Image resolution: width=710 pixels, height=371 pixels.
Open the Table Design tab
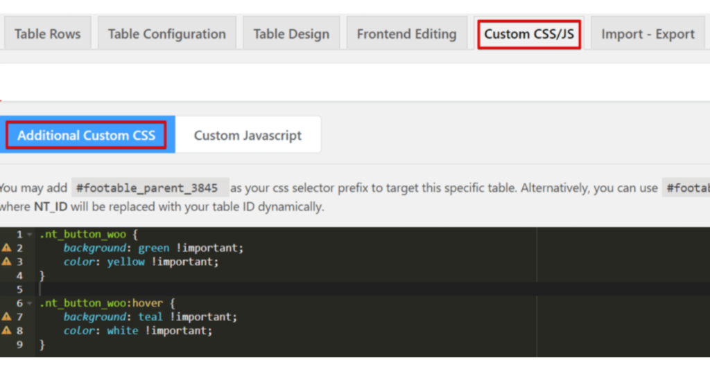tap(291, 33)
